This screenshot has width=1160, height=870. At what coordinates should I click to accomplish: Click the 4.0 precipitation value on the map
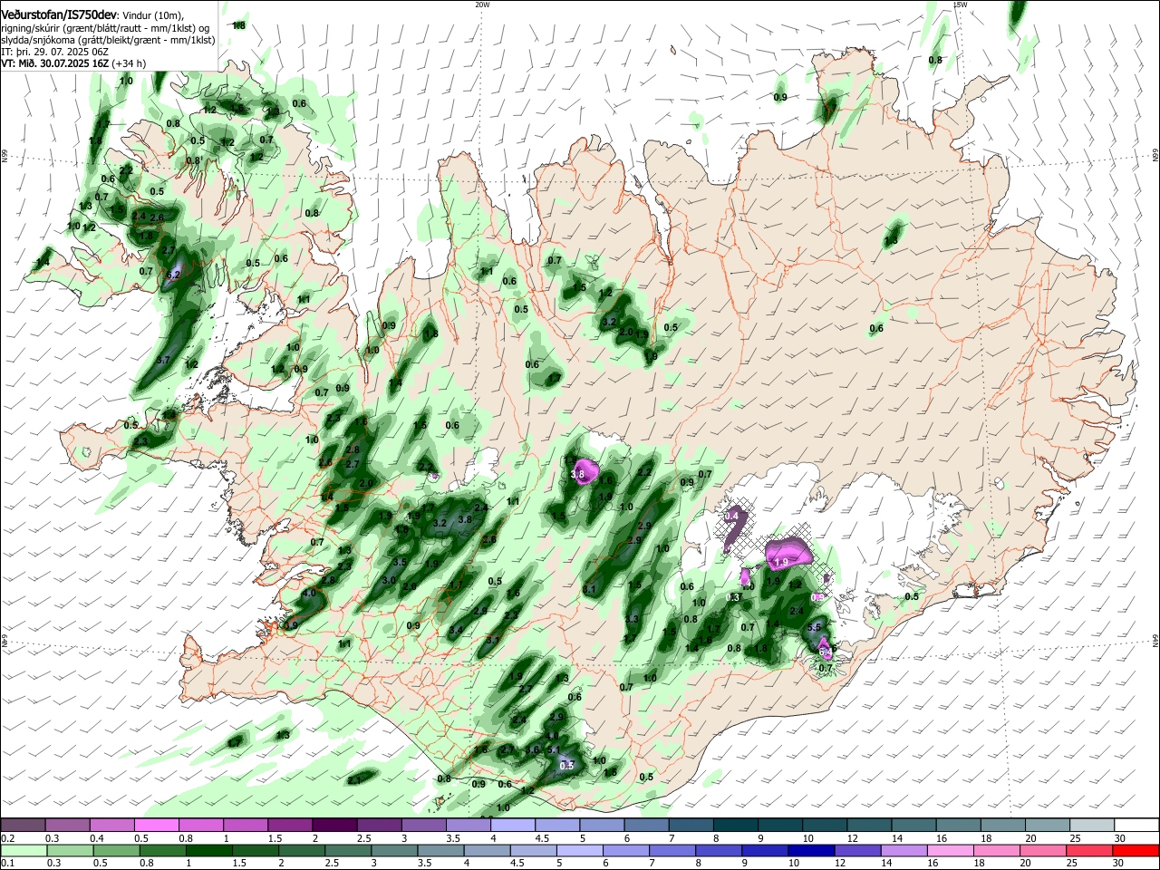pyautogui.click(x=309, y=594)
